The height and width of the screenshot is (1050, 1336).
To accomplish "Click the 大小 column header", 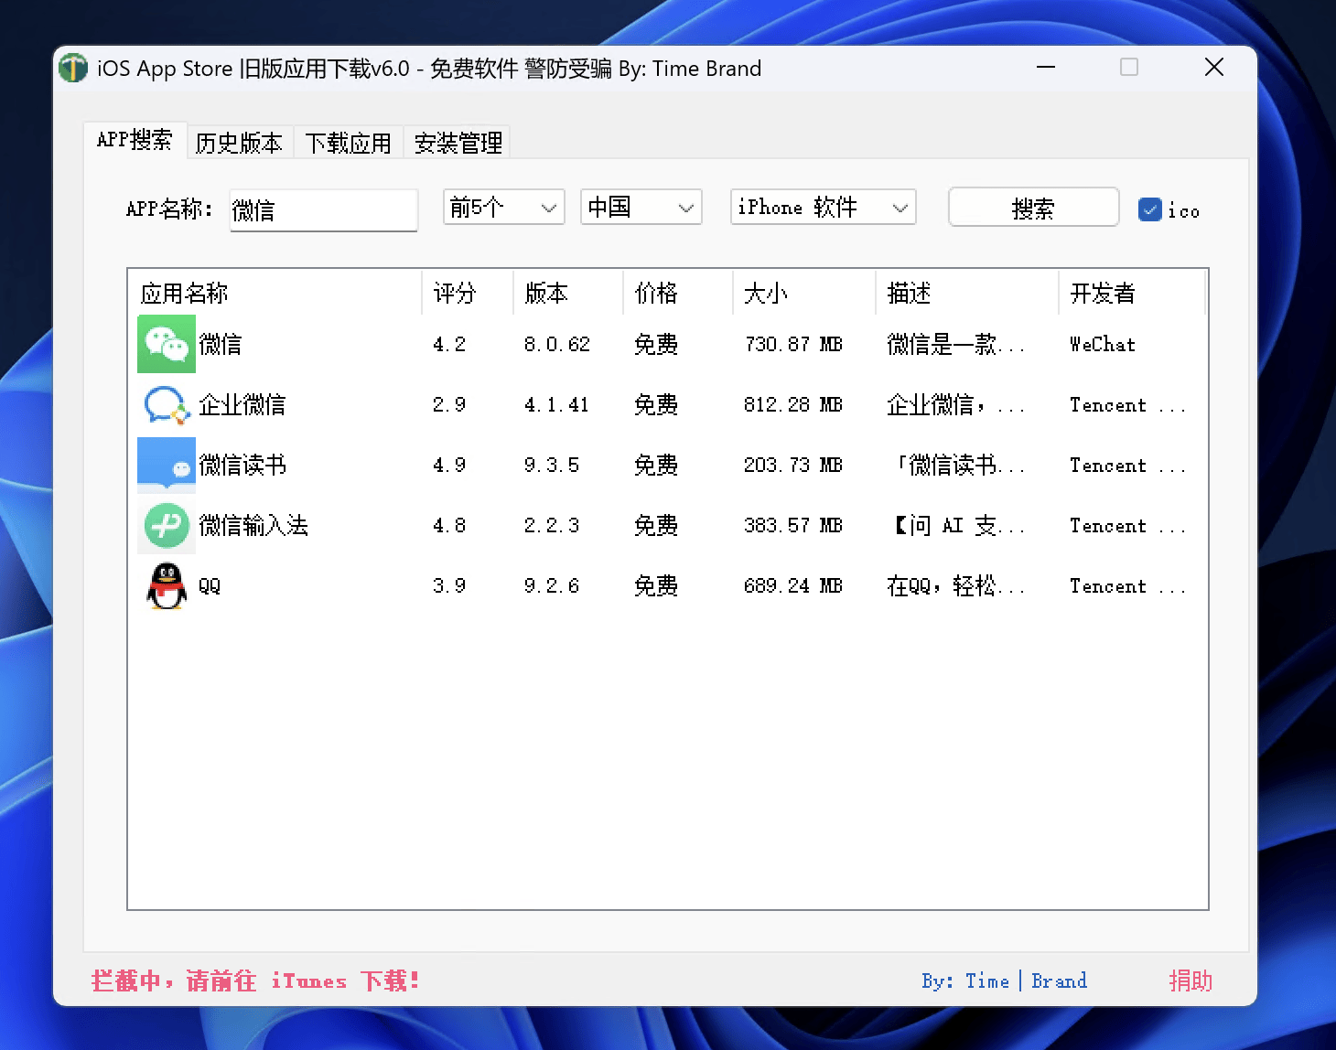I will coord(766,293).
